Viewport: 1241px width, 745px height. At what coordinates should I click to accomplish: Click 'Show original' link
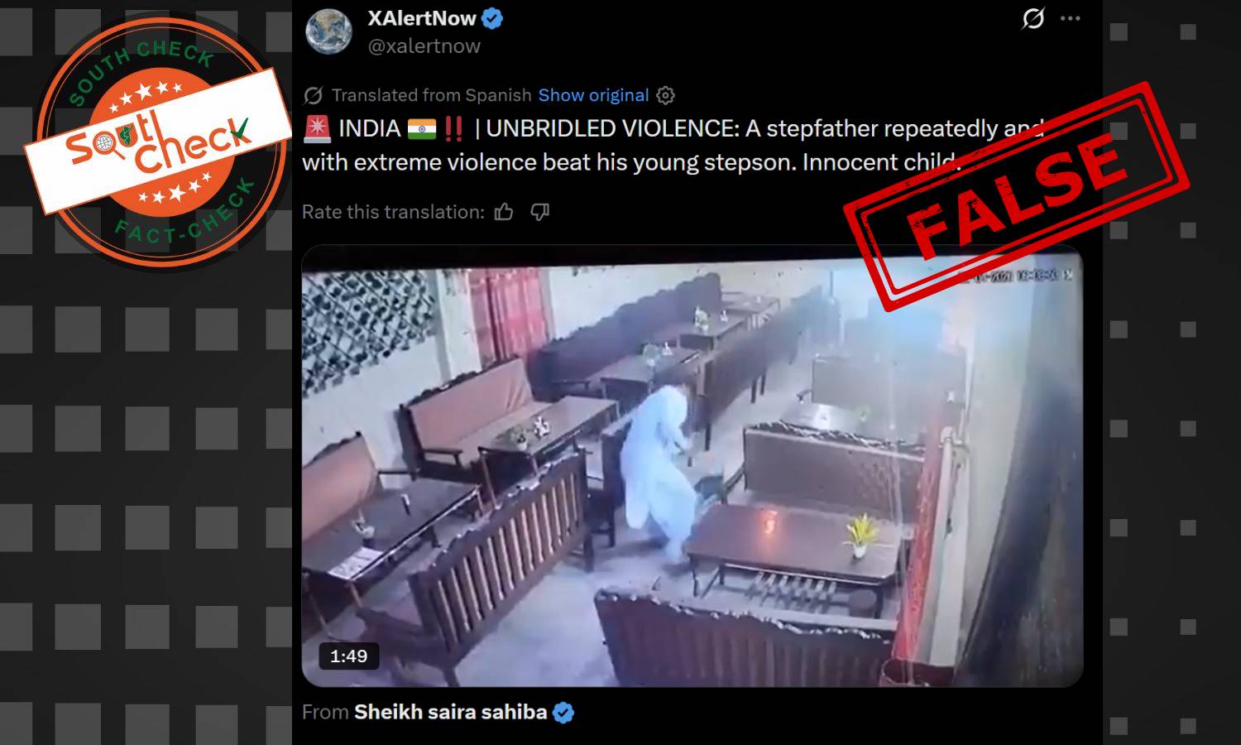pyautogui.click(x=593, y=95)
